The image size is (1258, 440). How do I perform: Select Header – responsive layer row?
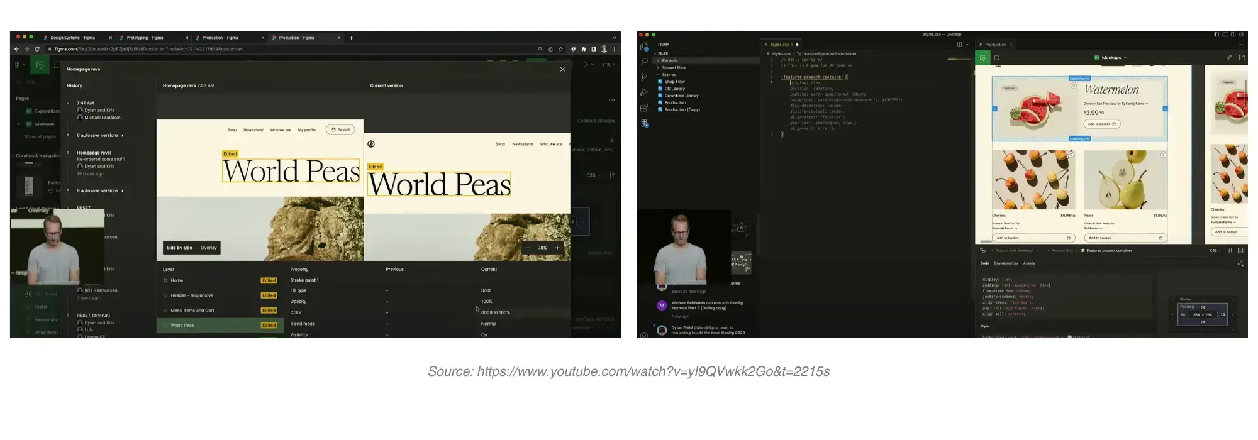220,295
